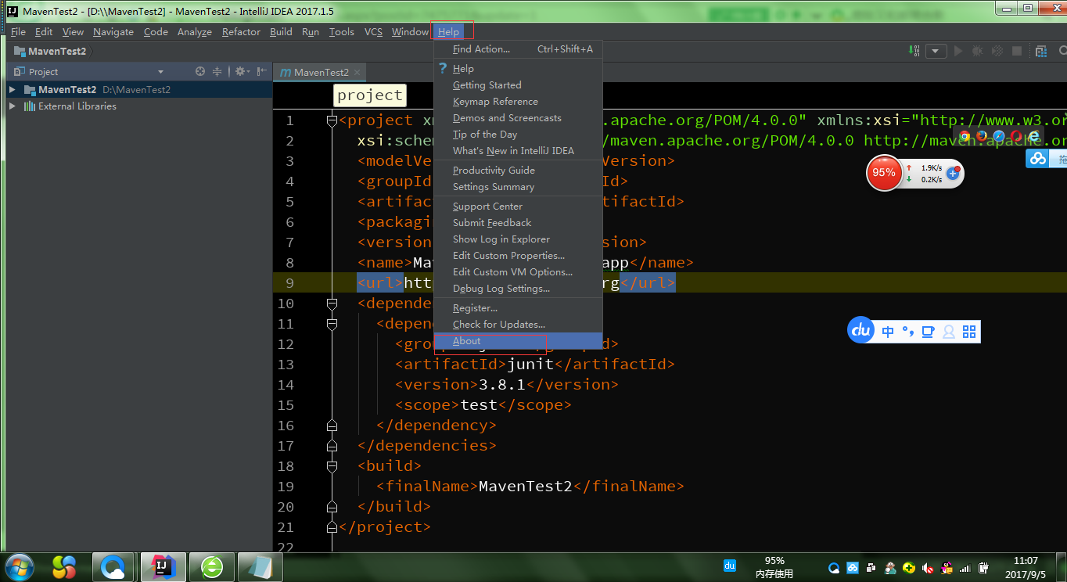Click the green Run arrow icon
Screen dimensions: 1067x582
point(957,51)
